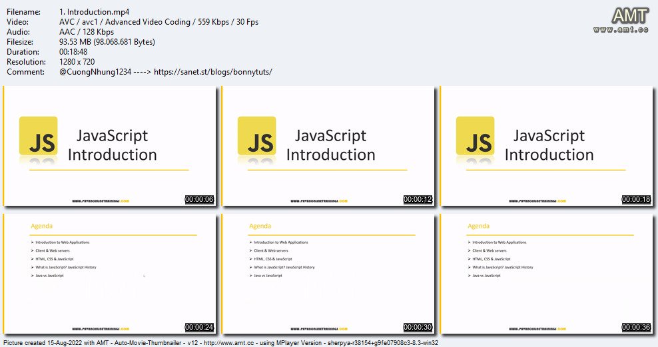This screenshot has height=347, width=658.
Task: Click the 'Agenda' heading in the 00:00:36 frame
Action: coord(478,226)
